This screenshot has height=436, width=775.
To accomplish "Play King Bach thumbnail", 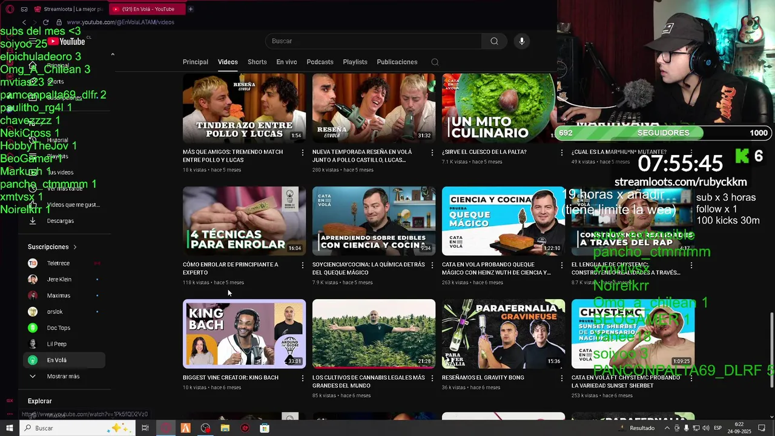I will [244, 334].
